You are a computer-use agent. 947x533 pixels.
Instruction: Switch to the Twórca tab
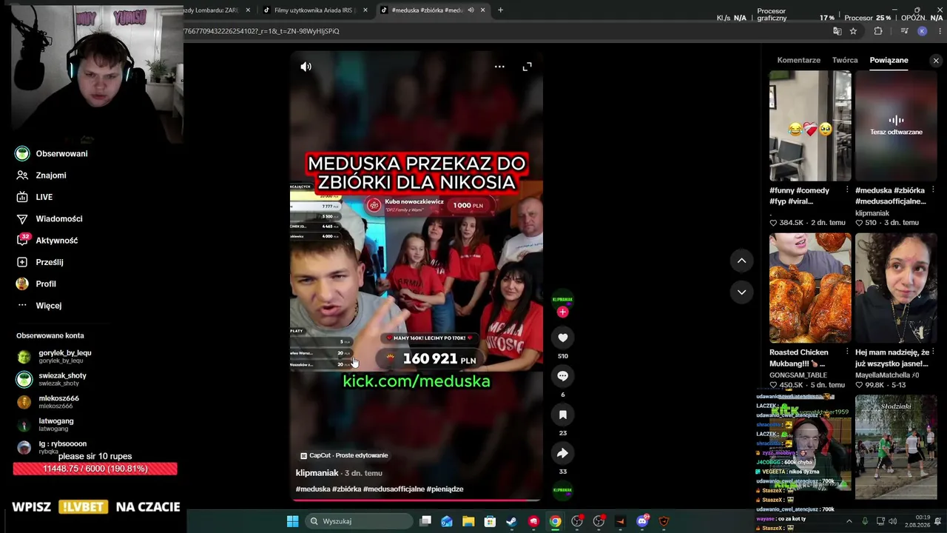point(845,60)
